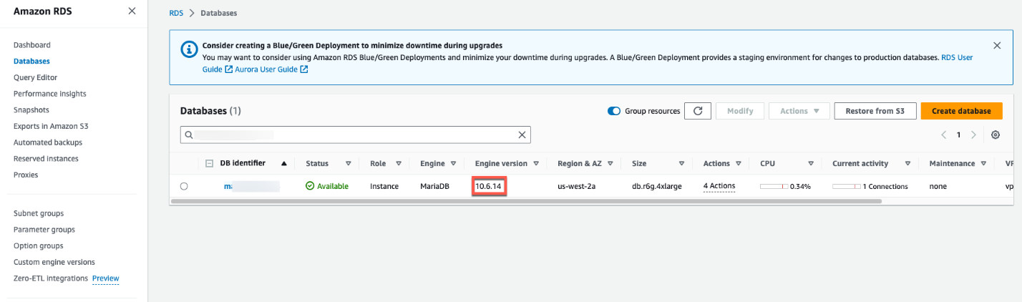The width and height of the screenshot is (1022, 302).
Task: Open Zero-ETL integrations in the sidebar
Action: tap(51, 278)
